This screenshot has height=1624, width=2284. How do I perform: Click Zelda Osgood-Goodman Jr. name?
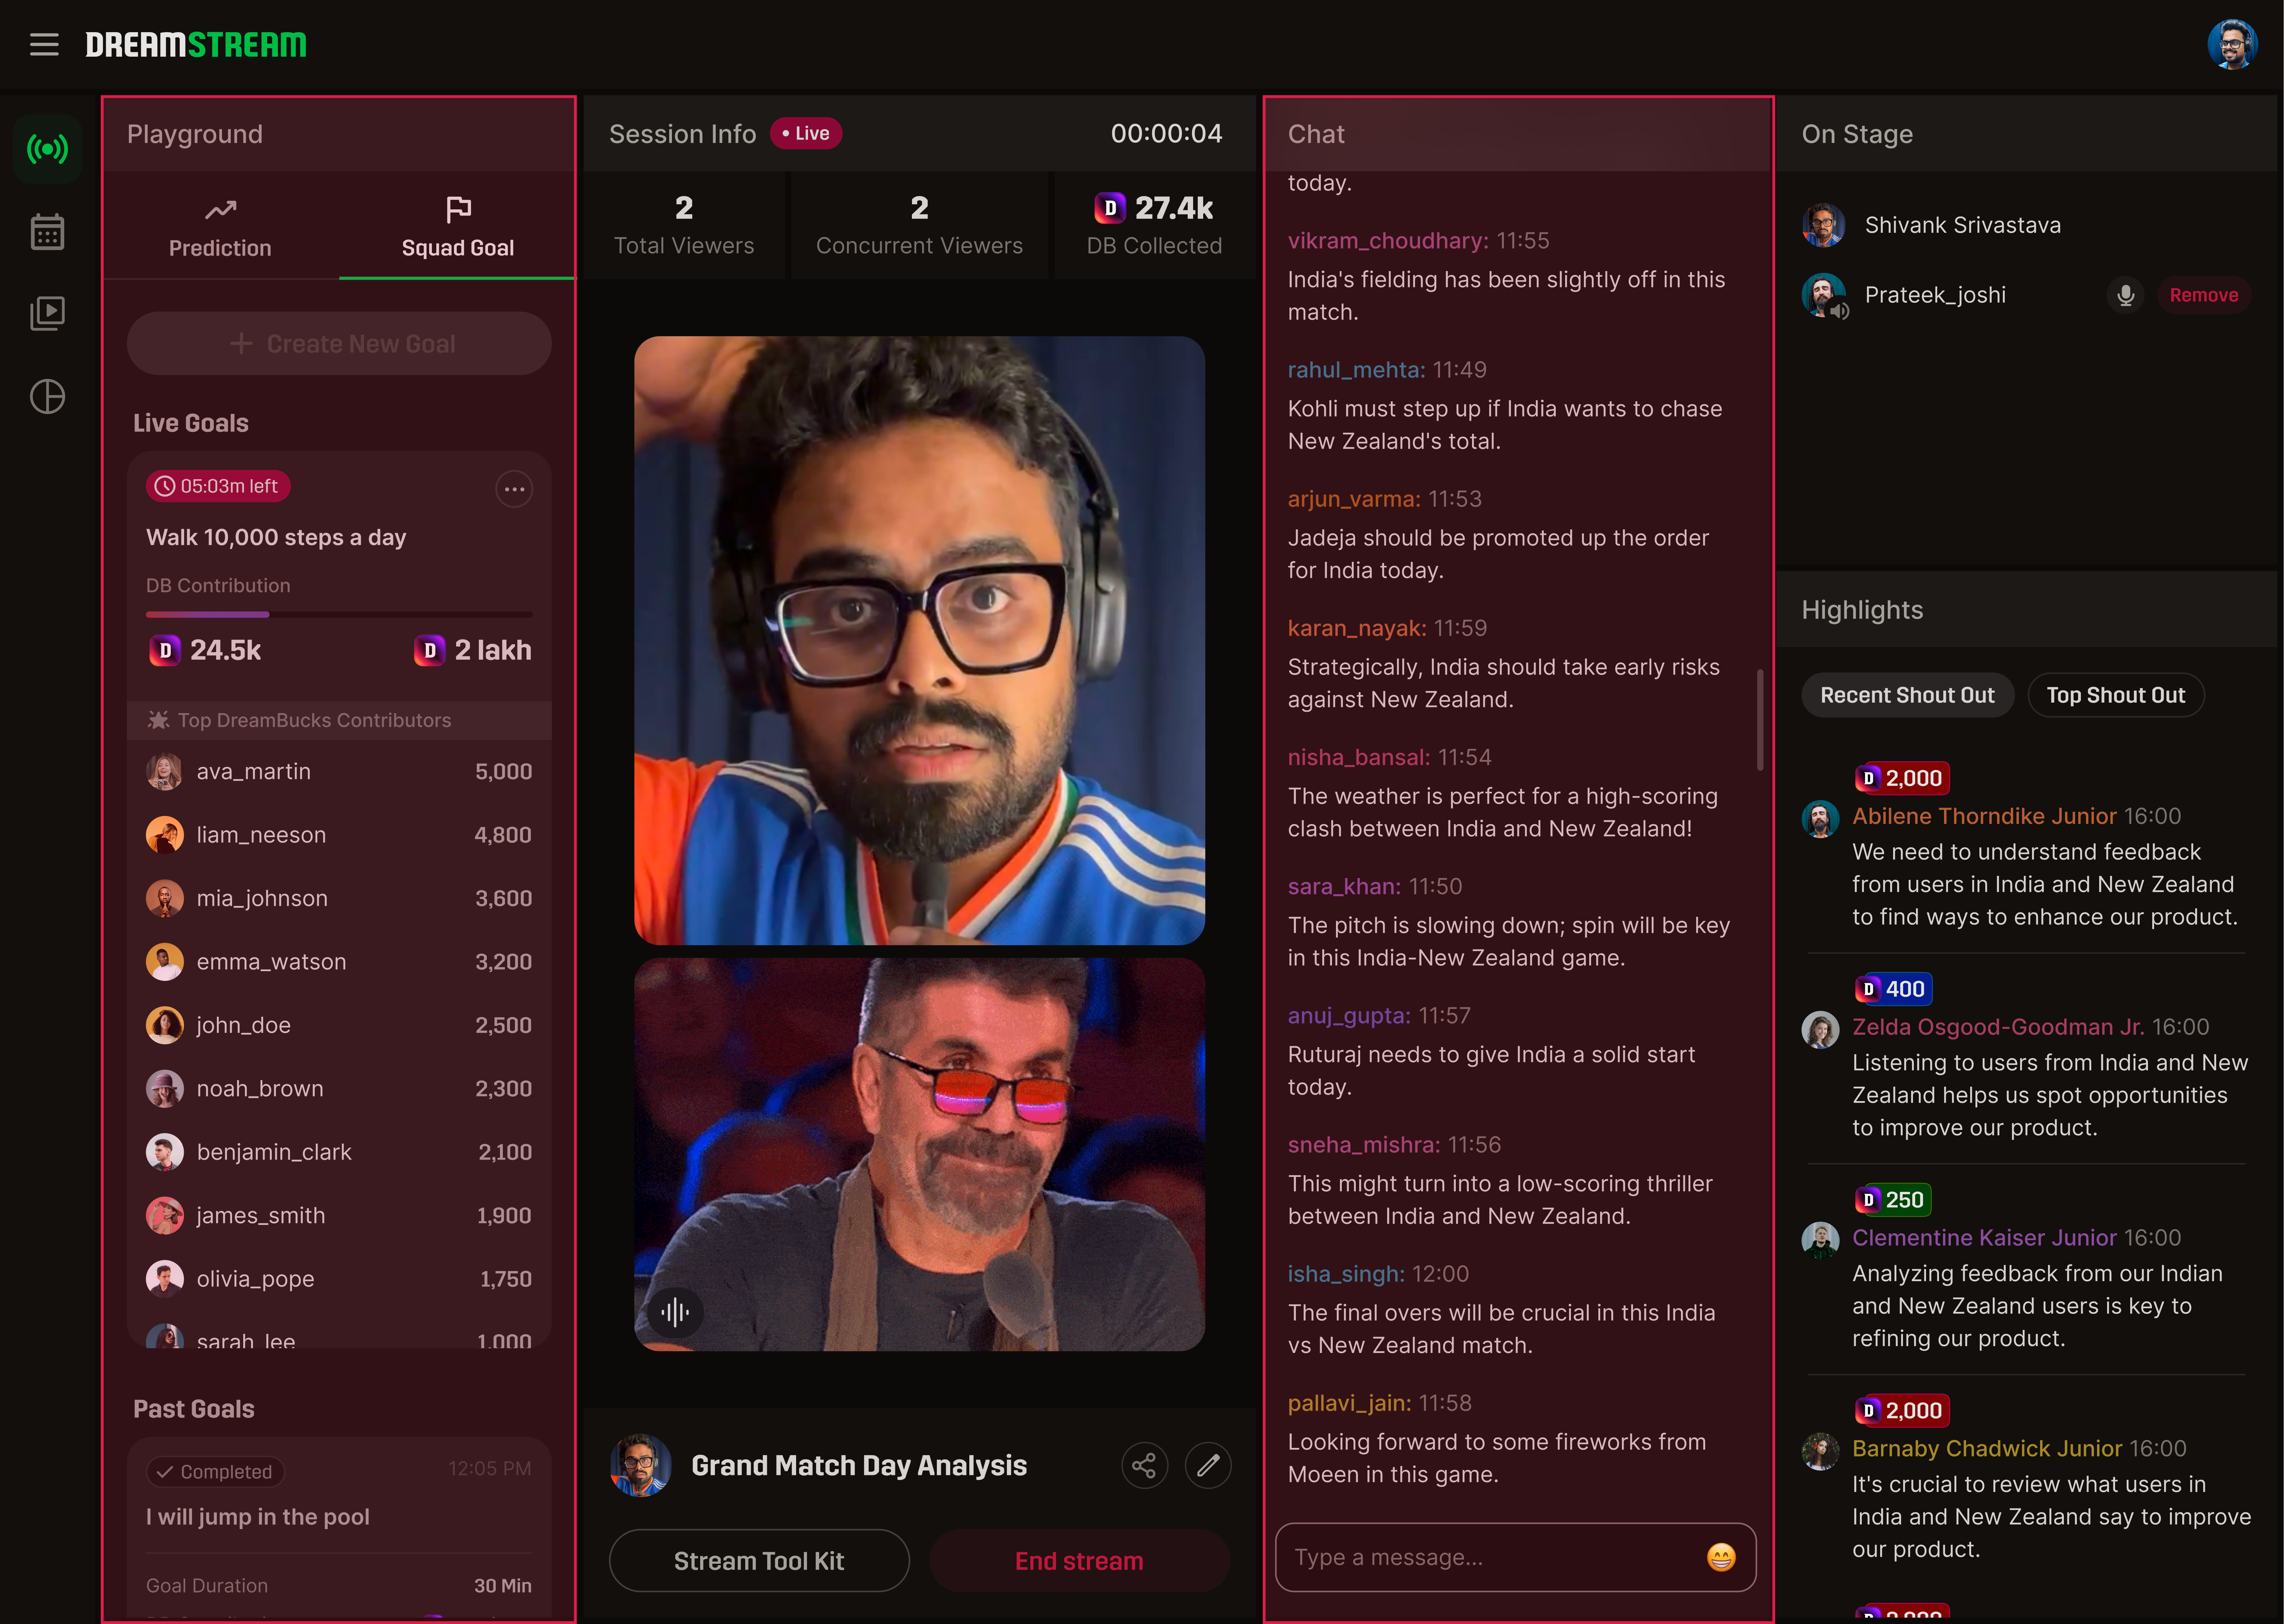[1997, 1027]
